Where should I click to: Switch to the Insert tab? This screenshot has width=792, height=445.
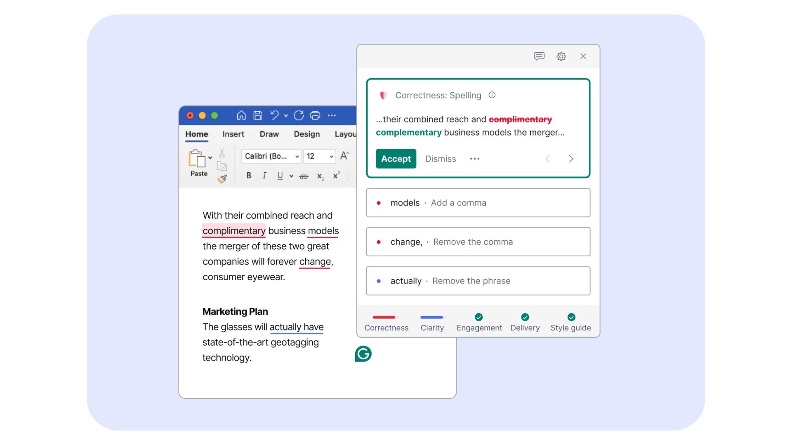coord(233,134)
